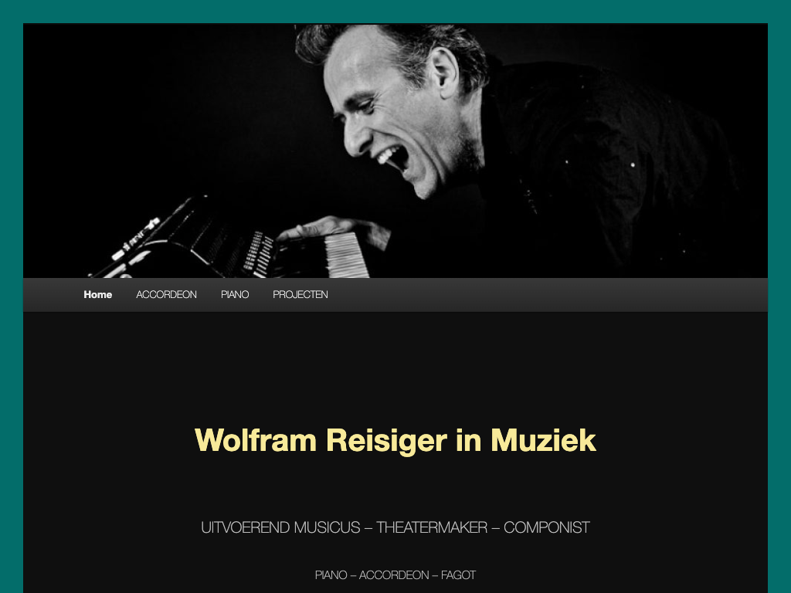This screenshot has height=593, width=791.
Task: Click the man's hand on the accordion
Action: (x=333, y=229)
